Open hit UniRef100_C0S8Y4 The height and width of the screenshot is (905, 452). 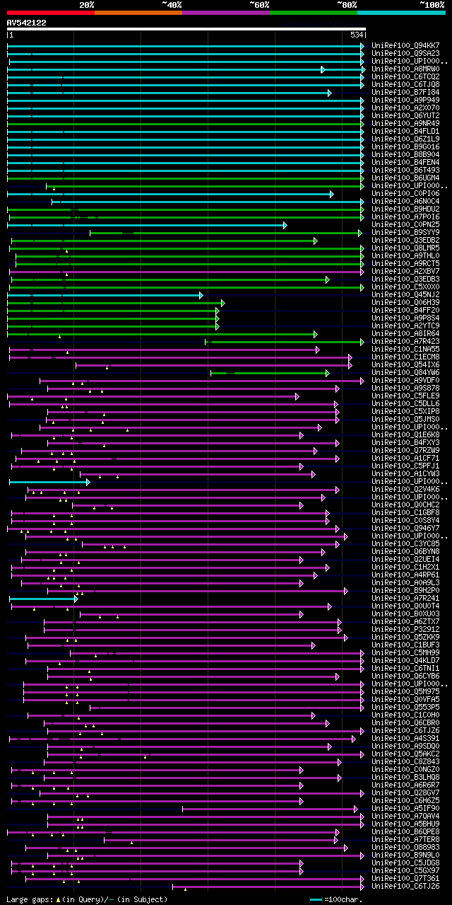click(407, 520)
